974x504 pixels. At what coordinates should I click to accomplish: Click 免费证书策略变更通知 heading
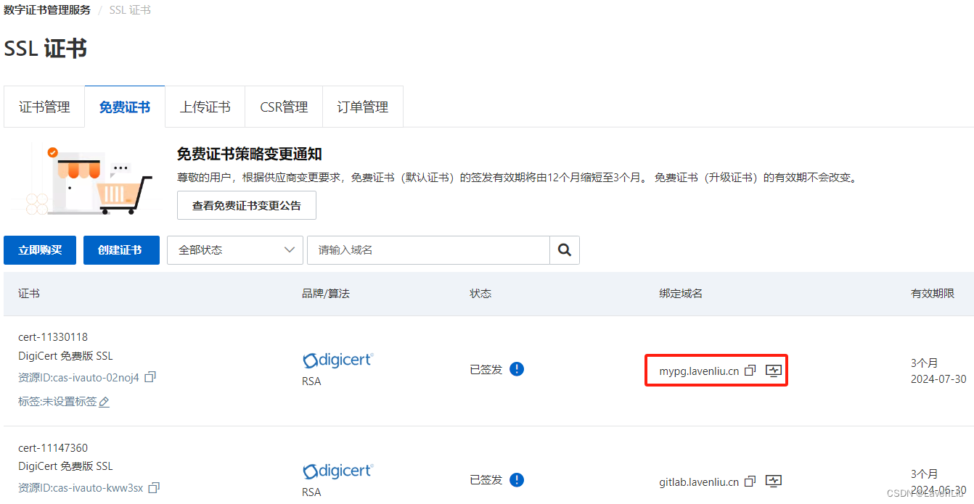click(x=250, y=154)
